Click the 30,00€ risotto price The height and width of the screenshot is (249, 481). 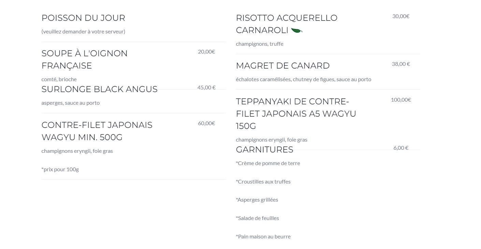pos(401,16)
